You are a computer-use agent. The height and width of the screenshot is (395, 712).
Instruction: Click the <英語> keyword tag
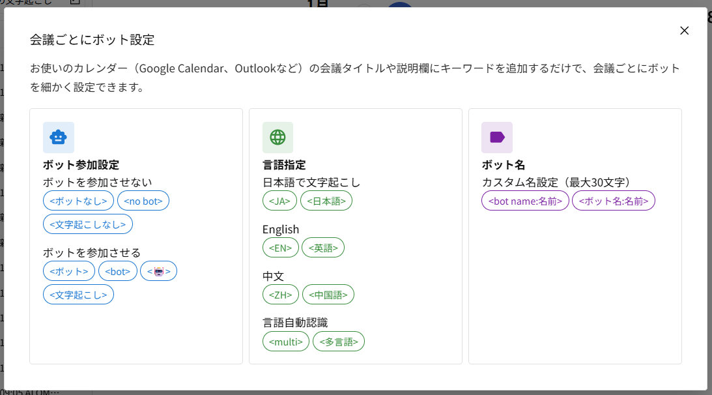[x=322, y=248]
